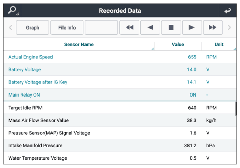Image resolution: width=240 pixels, height=168 pixels.
Task: Open the Graph view
Action: [33, 27]
